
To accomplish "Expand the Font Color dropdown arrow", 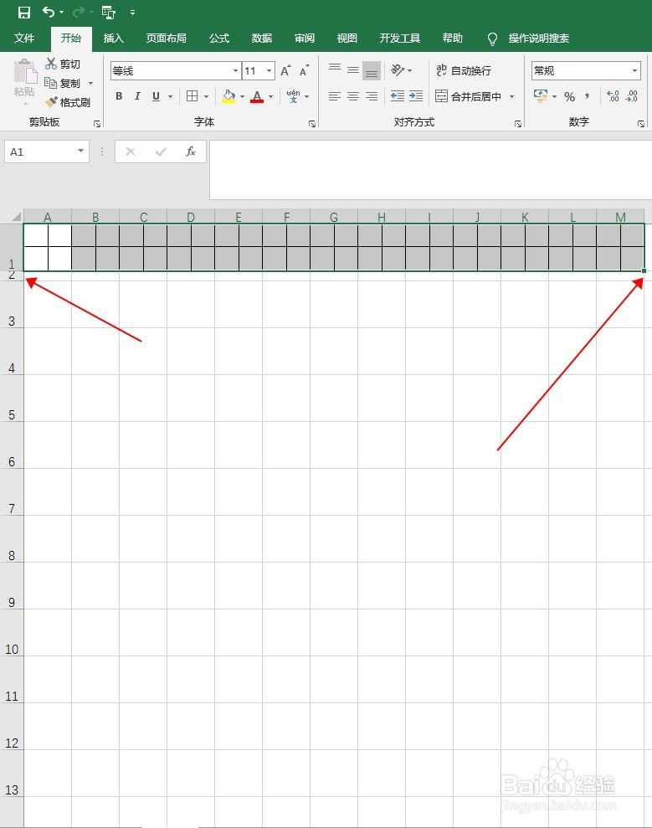I will pyautogui.click(x=271, y=96).
